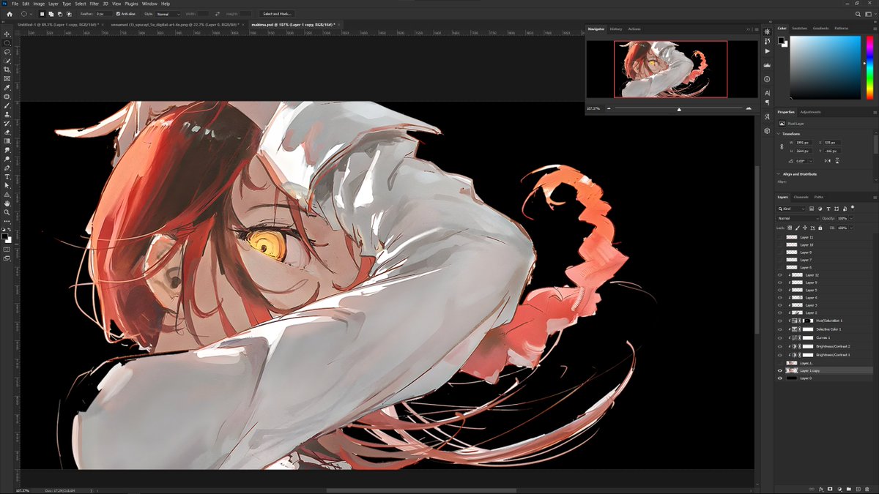Open the Filter menu
Image resolution: width=879 pixels, height=494 pixels.
(x=93, y=3)
